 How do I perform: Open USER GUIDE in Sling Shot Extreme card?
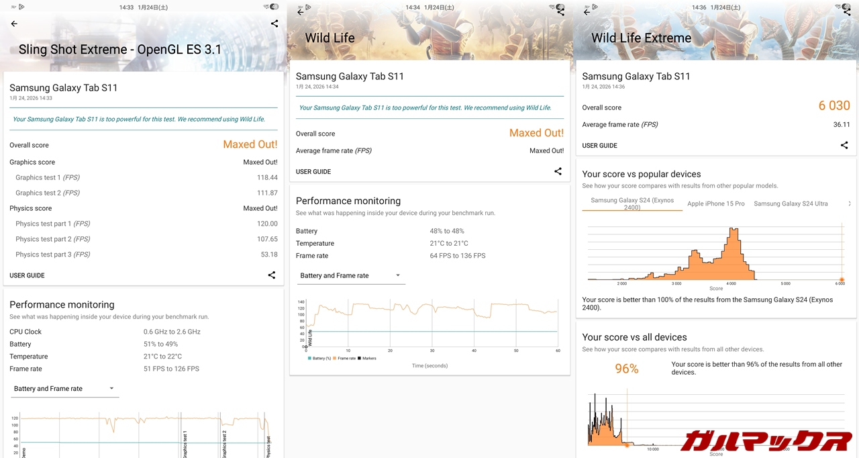coord(27,275)
